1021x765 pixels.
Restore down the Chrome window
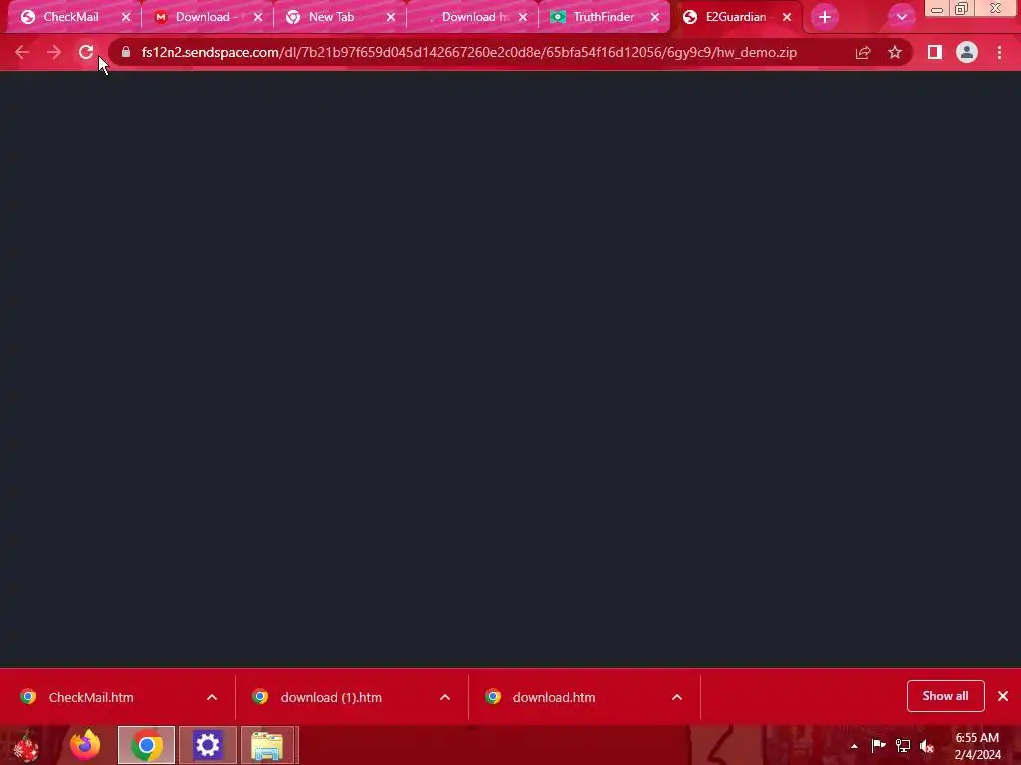962,8
